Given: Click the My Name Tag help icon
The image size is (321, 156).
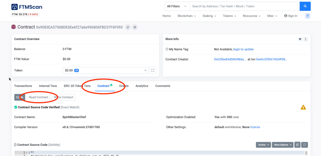Looking at the screenshot, I should 167,49.
